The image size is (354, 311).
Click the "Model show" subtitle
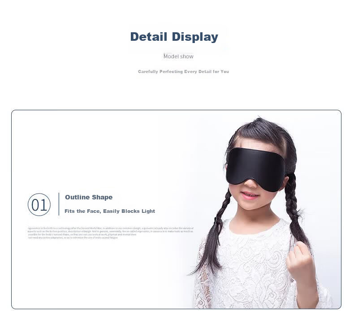[x=178, y=56]
